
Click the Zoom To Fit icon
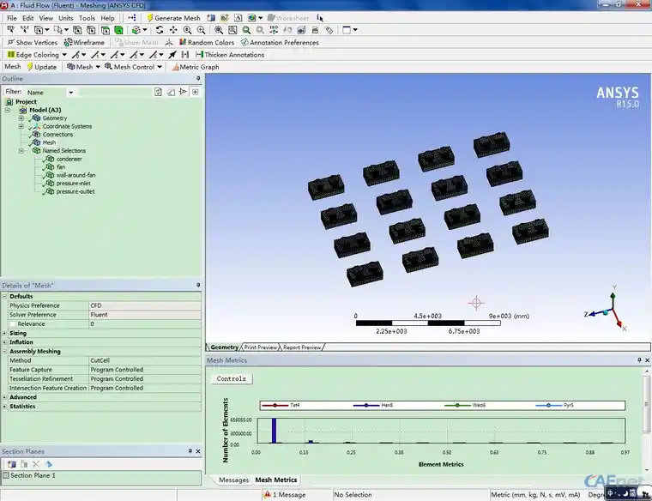219,30
